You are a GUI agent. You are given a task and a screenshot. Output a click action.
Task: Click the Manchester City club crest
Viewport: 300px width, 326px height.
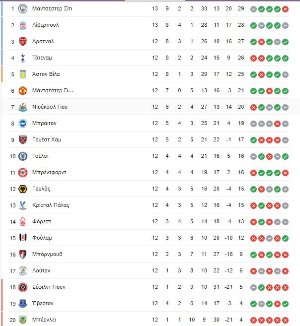(x=23, y=9)
